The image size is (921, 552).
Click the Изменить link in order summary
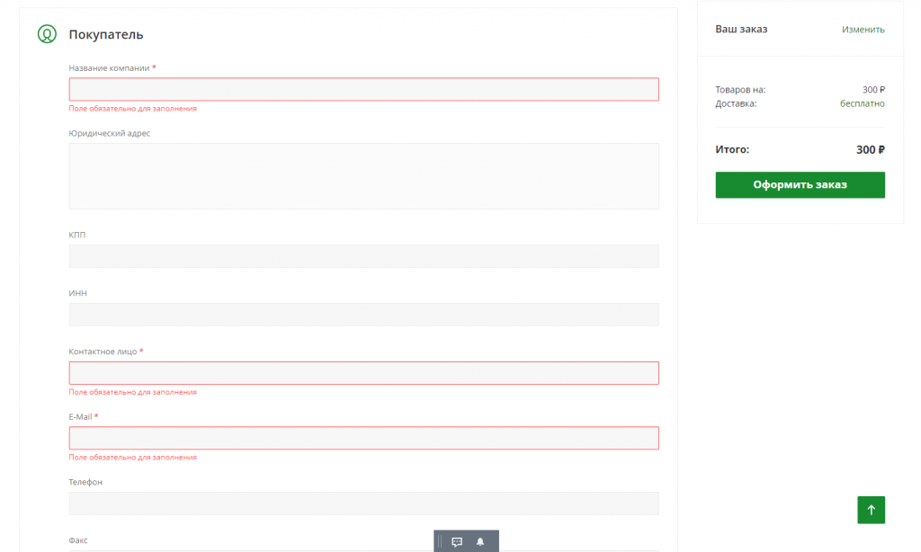click(x=863, y=30)
